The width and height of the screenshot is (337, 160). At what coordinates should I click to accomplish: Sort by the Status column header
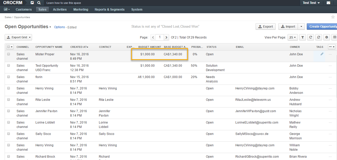211,47
